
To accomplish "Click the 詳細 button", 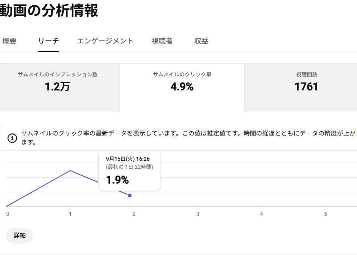I will pyautogui.click(x=20, y=235).
